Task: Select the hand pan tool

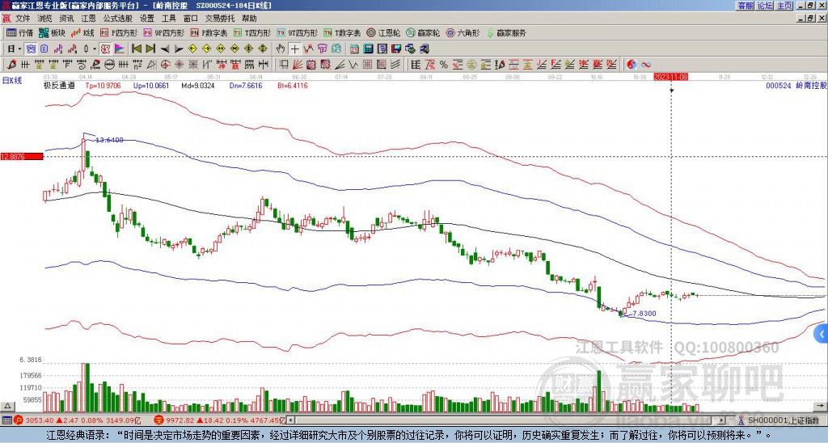Action: 281,49
